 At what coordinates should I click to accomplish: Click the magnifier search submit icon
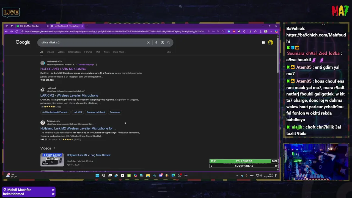tap(169, 42)
